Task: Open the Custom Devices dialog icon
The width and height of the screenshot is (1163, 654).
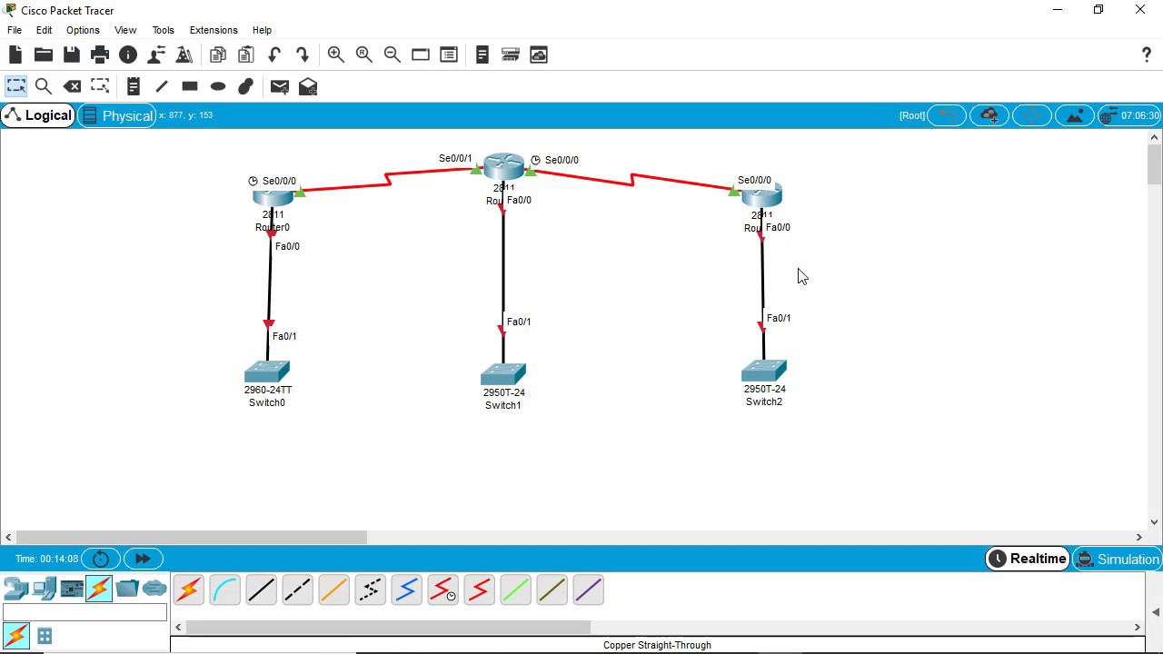Action: (449, 55)
